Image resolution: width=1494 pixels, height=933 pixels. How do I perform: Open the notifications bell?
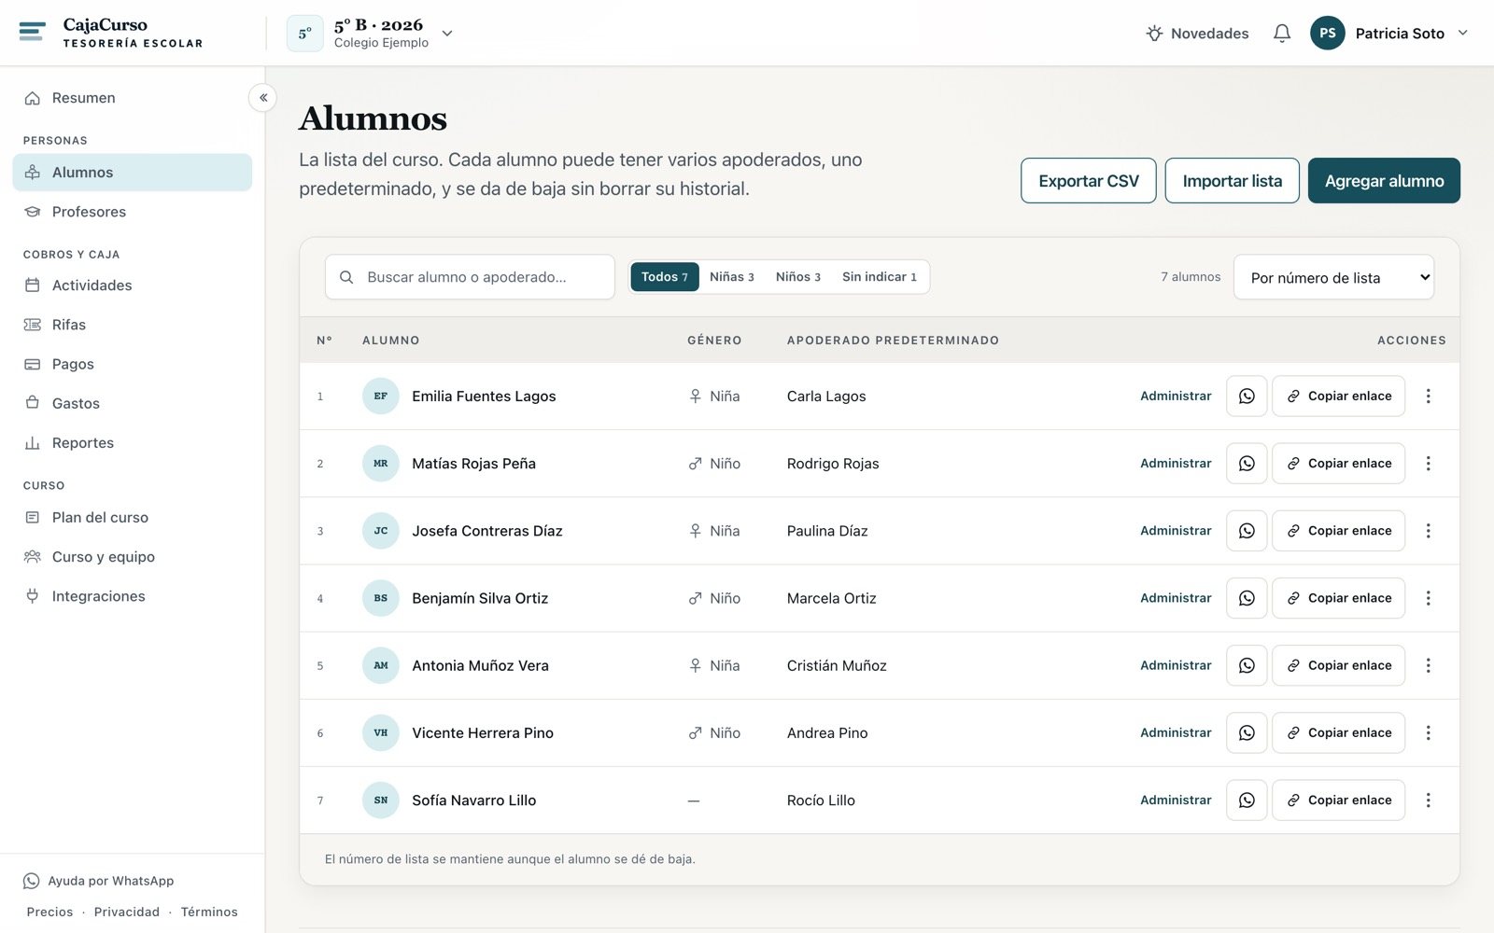(x=1282, y=34)
